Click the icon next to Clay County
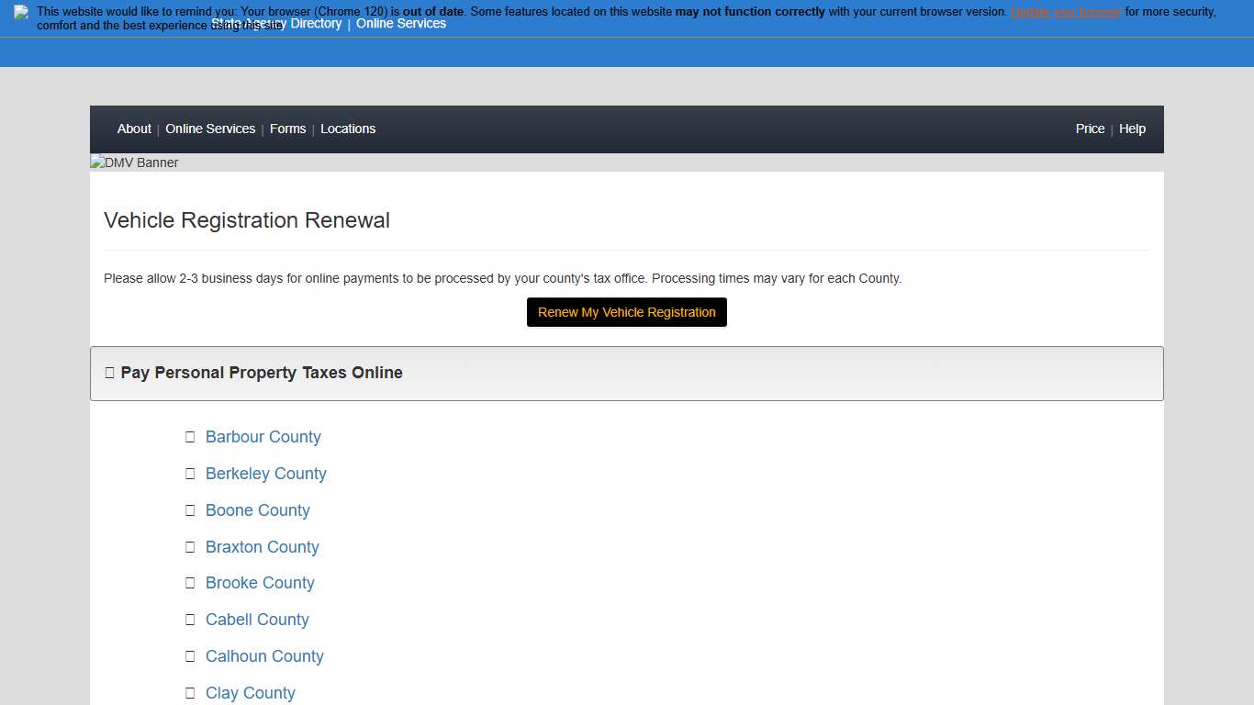Image resolution: width=1254 pixels, height=705 pixels. pyautogui.click(x=190, y=693)
